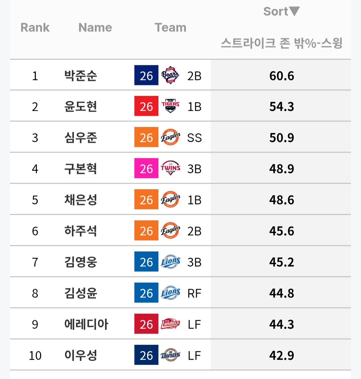The image size is (361, 379).
Task: Click the Rank column header
Action: pos(35,27)
